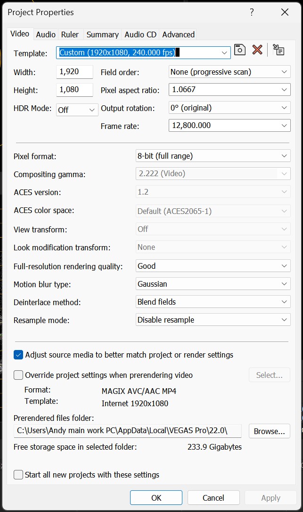This screenshot has width=303, height=512.
Task: Click Browse for prerendered files folder
Action: pyautogui.click(x=269, y=431)
